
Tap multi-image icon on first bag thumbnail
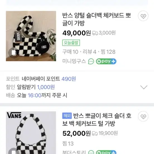click(14, 53)
